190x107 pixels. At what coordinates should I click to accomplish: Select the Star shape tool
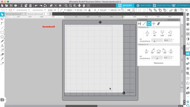point(2,37)
